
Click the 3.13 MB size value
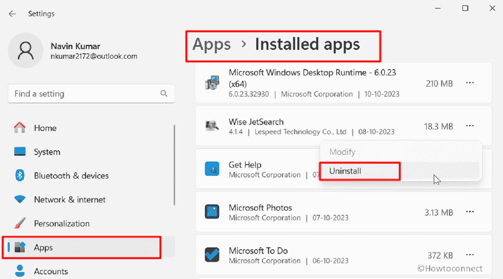[x=438, y=212]
